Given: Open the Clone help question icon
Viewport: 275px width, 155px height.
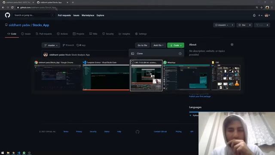Looking at the screenshot, I should pos(180,53).
